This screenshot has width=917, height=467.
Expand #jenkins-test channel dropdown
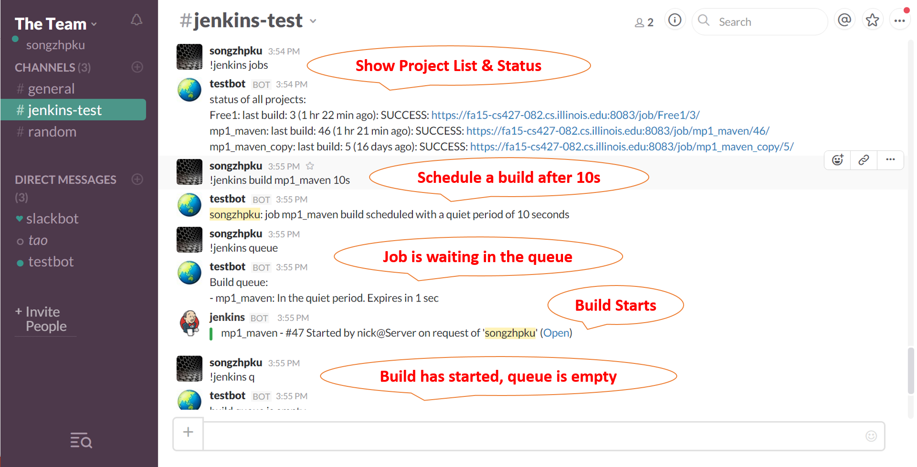pyautogui.click(x=313, y=21)
